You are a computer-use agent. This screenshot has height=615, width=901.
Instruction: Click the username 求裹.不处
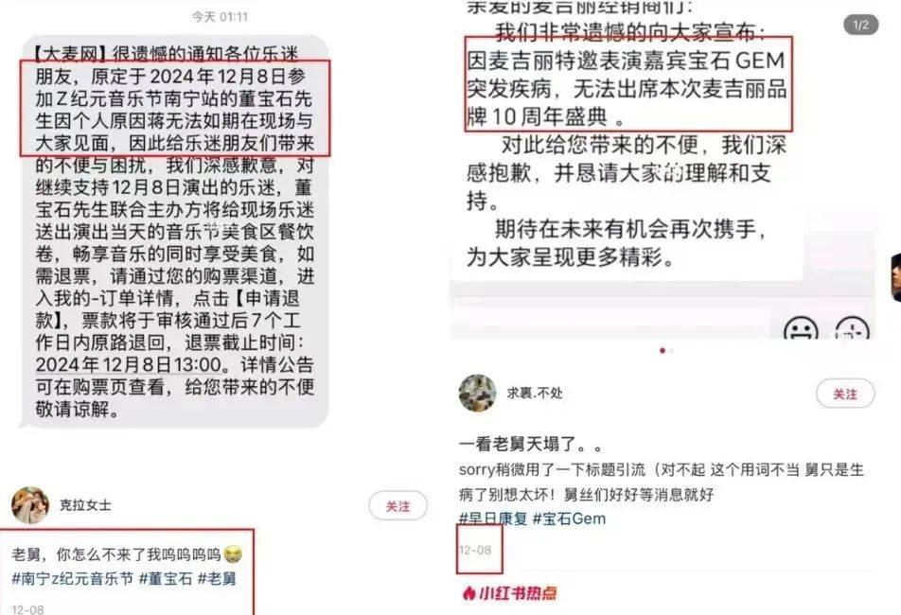pyautogui.click(x=535, y=394)
